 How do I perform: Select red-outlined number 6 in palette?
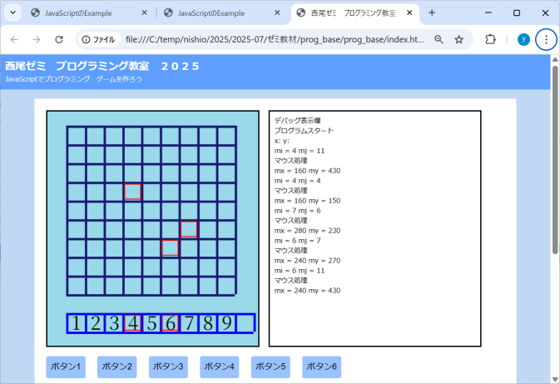click(x=170, y=323)
